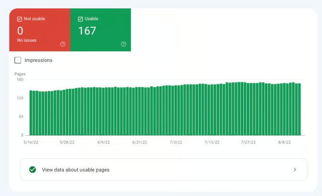Screen dimensions: 322x196
Task: Click the 7/15/22 date label
Action: [x=212, y=142]
